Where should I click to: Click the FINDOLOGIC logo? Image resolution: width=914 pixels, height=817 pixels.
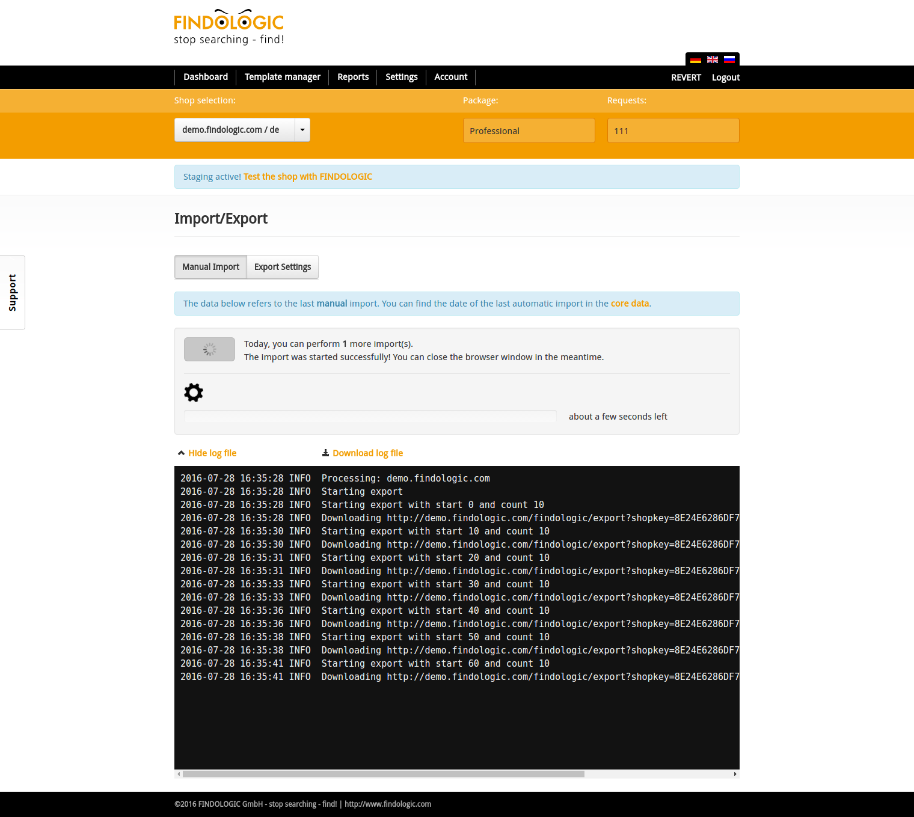[229, 28]
